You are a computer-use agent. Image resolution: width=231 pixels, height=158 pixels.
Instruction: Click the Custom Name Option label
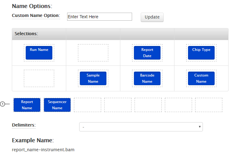pyautogui.click(x=36, y=15)
